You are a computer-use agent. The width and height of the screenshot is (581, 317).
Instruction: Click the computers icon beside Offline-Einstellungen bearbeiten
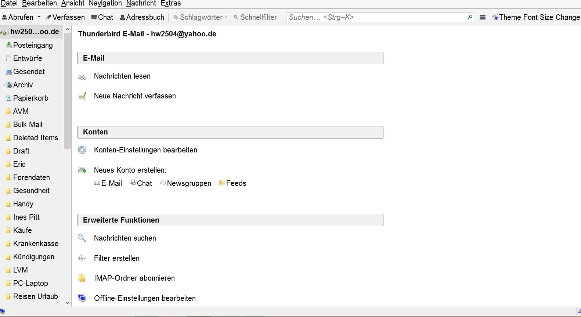point(82,298)
